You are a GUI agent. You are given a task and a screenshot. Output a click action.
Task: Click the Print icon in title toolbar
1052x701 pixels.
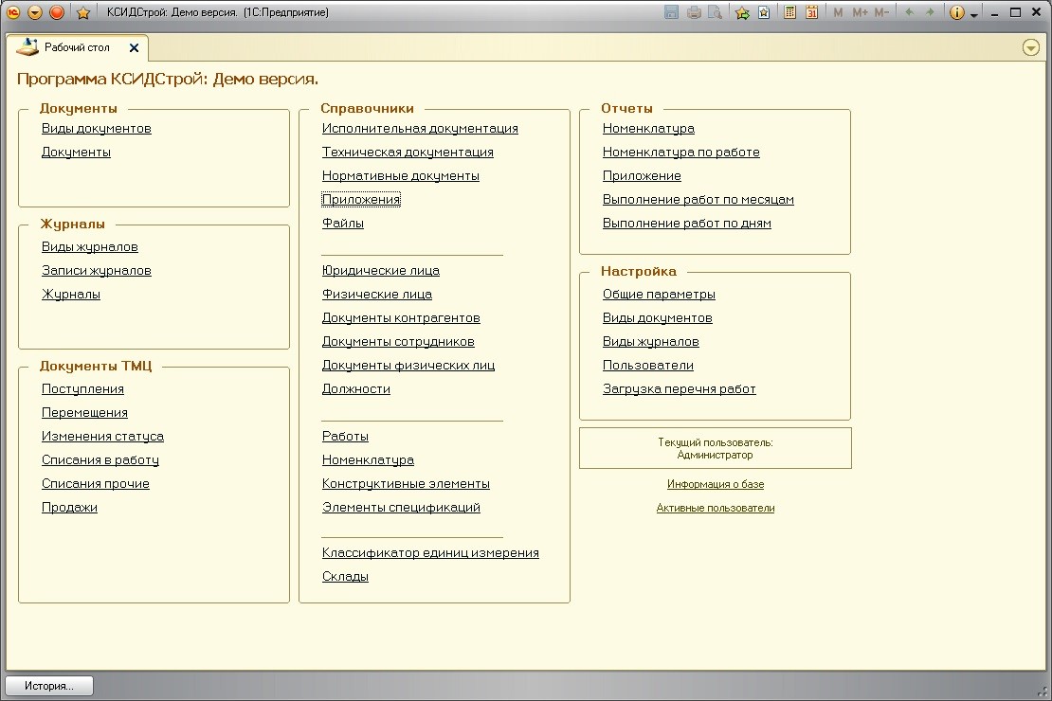694,12
